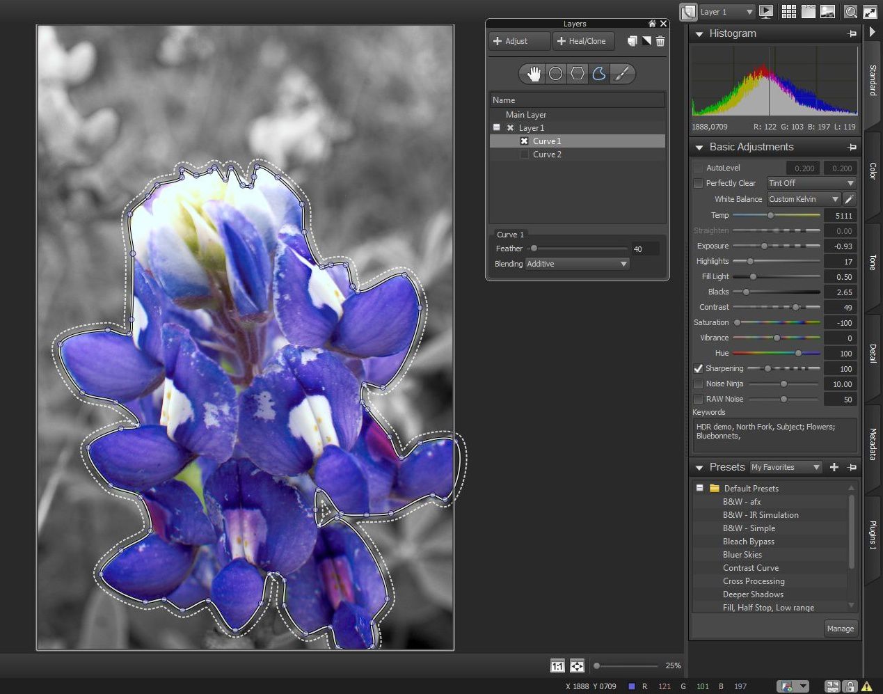Open the White Balance Custom Kelvin dropdown
Screen dimensions: 883x694
coord(804,199)
